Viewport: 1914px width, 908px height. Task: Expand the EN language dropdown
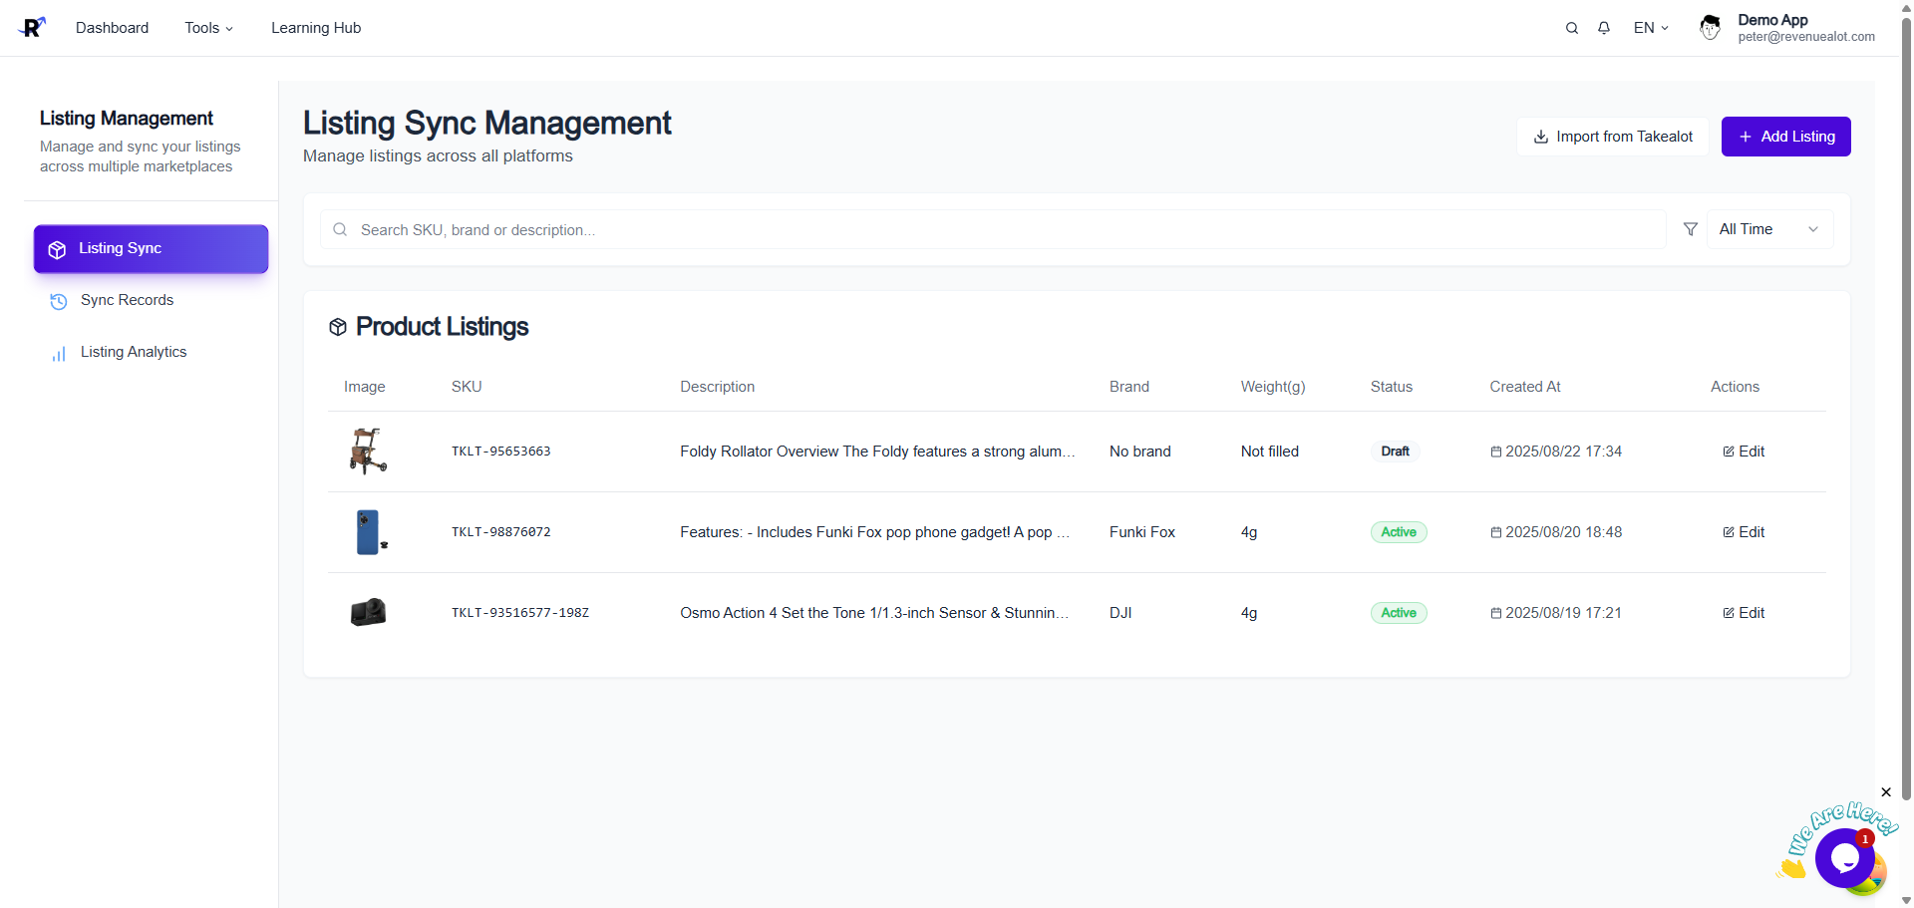coord(1651,28)
